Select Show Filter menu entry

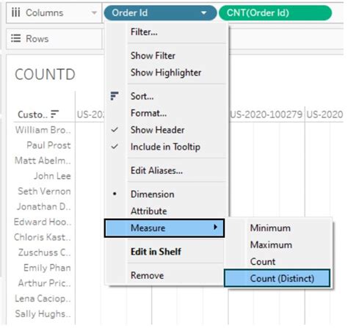164,56
